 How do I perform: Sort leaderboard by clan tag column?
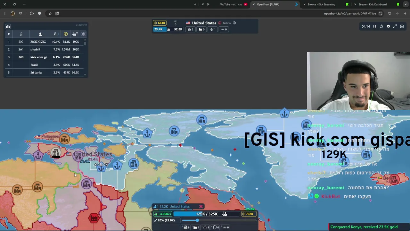click(21, 34)
